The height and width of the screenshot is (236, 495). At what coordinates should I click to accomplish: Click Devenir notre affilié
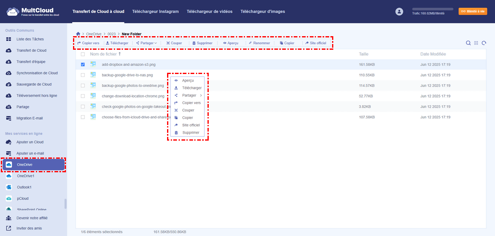33,218
